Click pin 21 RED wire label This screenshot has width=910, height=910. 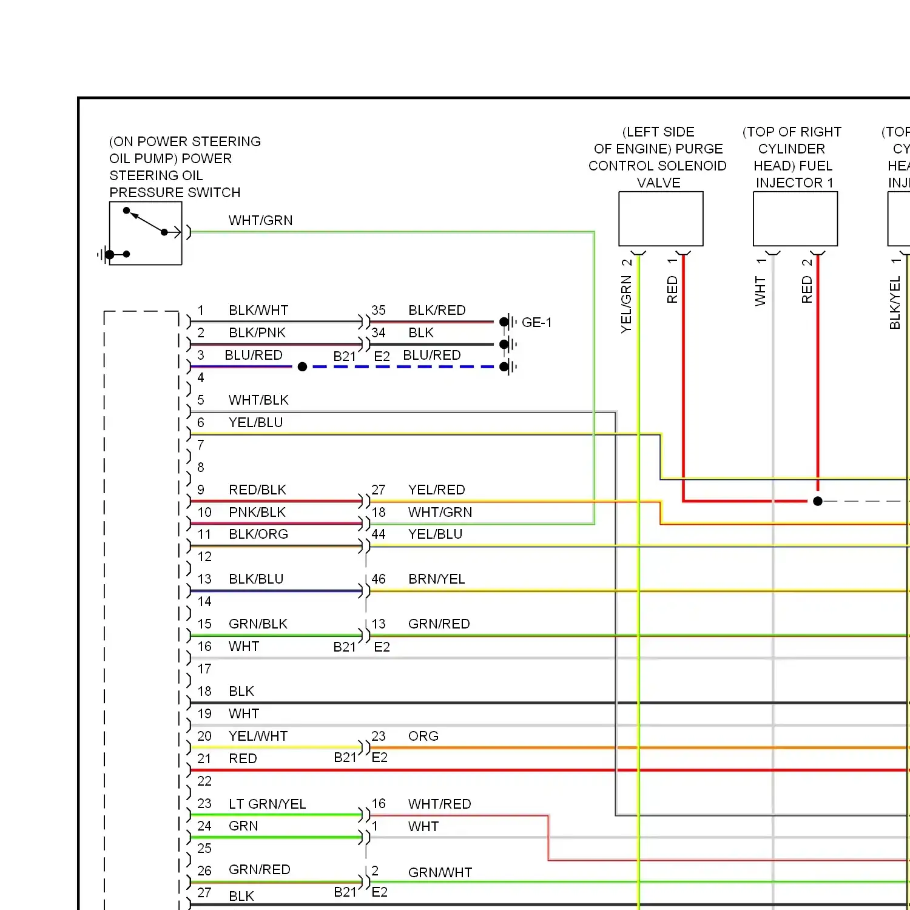(243, 759)
